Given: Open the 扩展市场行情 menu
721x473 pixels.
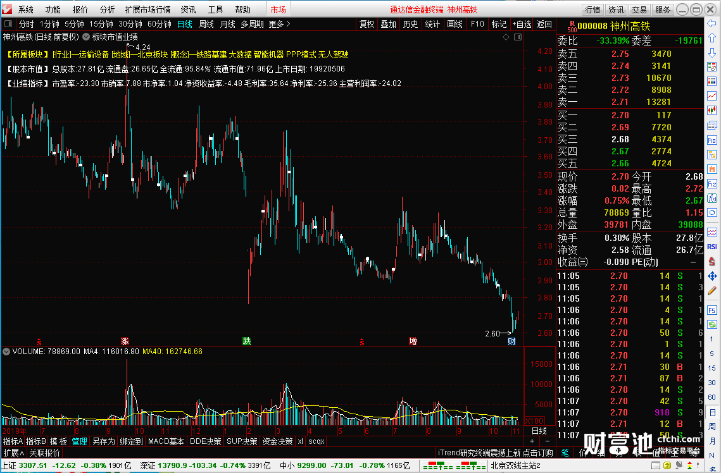Looking at the screenshot, I should (x=147, y=9).
